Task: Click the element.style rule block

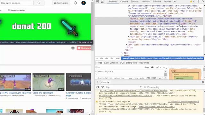Action: click(x=129, y=73)
